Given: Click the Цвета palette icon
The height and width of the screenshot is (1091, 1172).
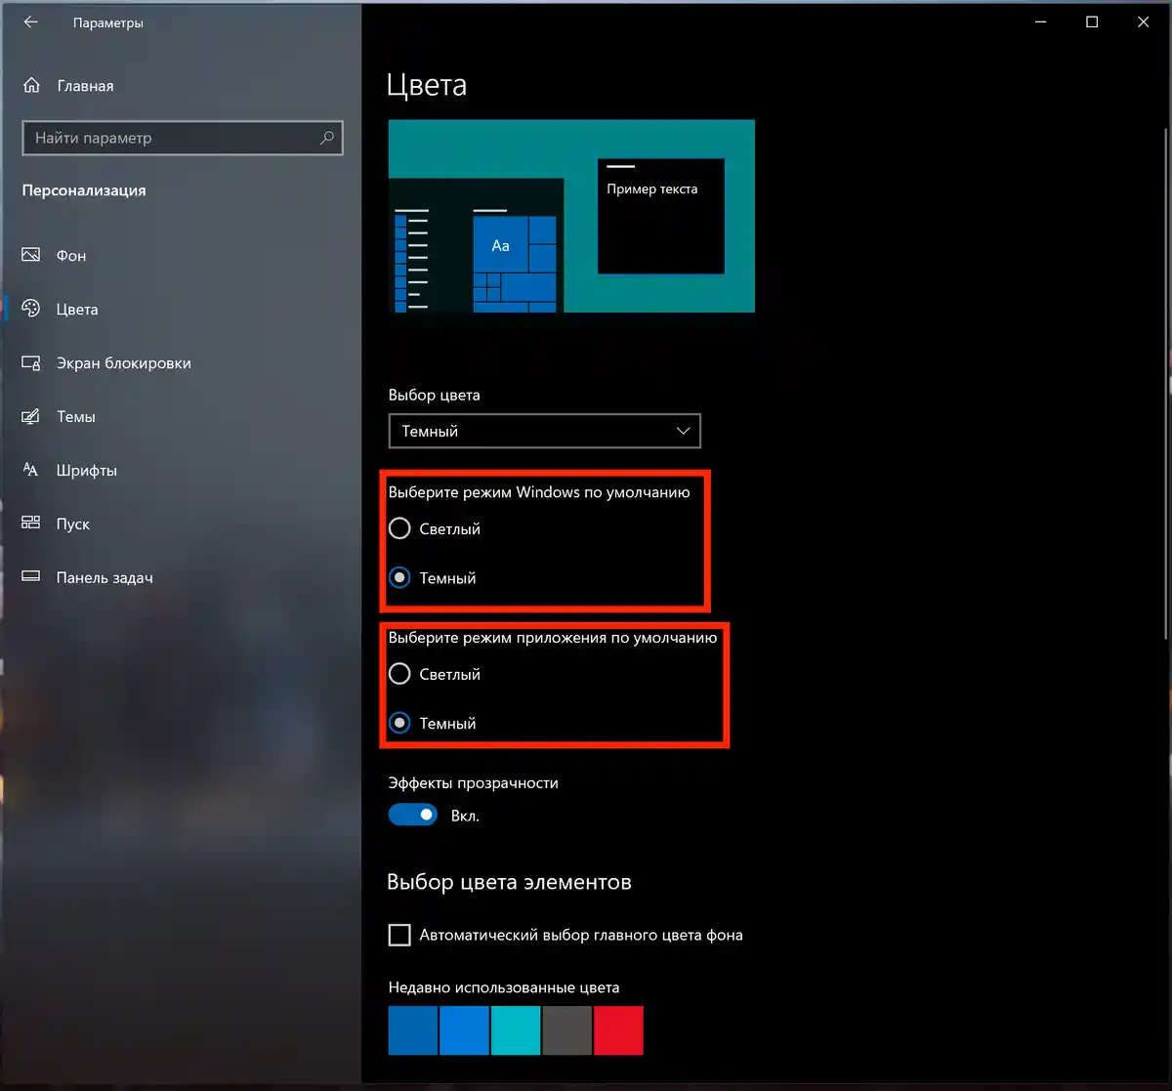Looking at the screenshot, I should [x=31, y=309].
